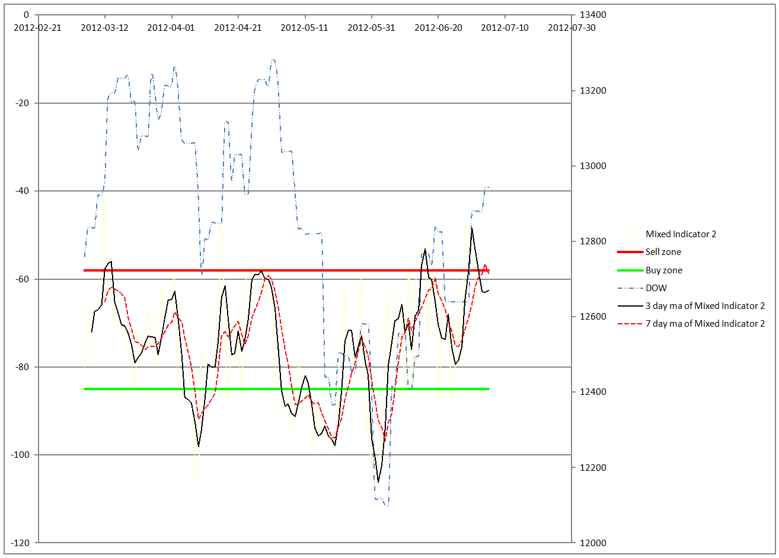Select the 2012-04-01 date axis label
Image resolution: width=779 pixels, height=558 pixels.
[x=171, y=27]
